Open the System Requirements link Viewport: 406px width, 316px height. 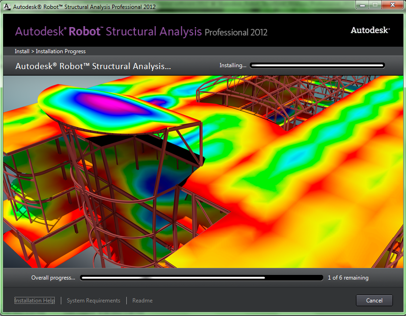point(94,301)
